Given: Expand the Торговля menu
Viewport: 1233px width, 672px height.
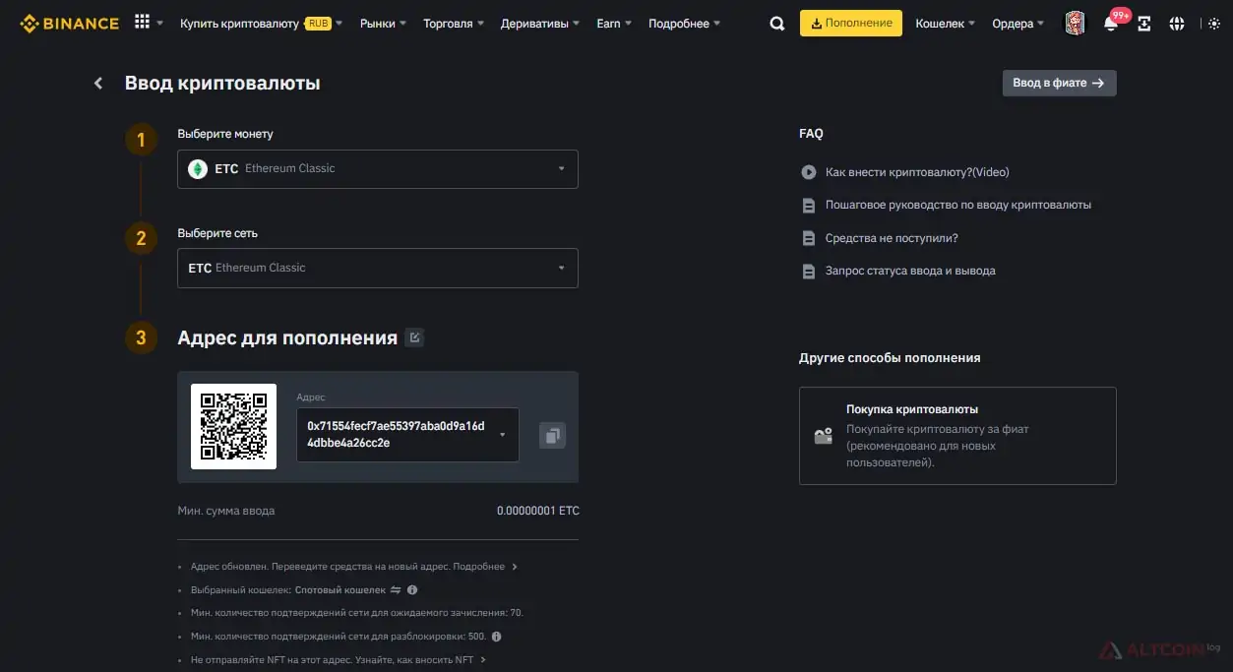Looking at the screenshot, I should 454,24.
